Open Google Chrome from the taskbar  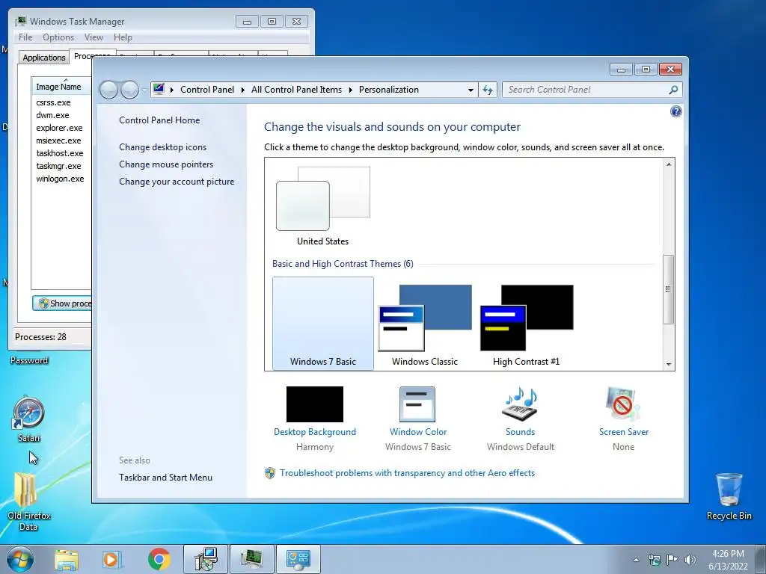(x=159, y=559)
